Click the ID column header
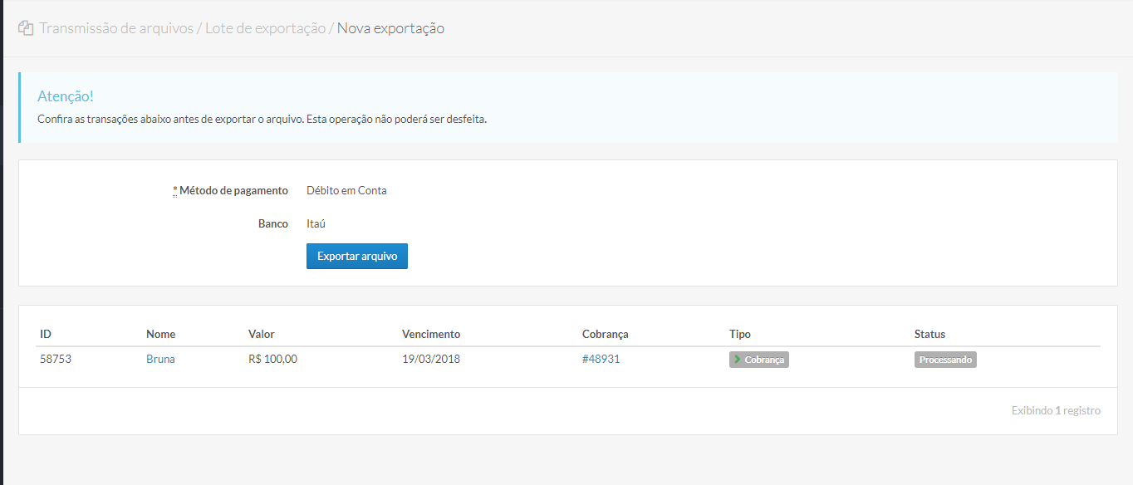 click(x=46, y=334)
